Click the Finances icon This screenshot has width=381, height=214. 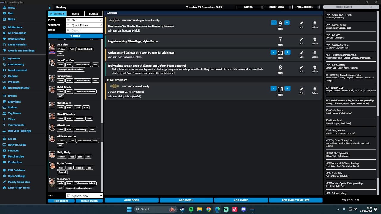point(4,151)
